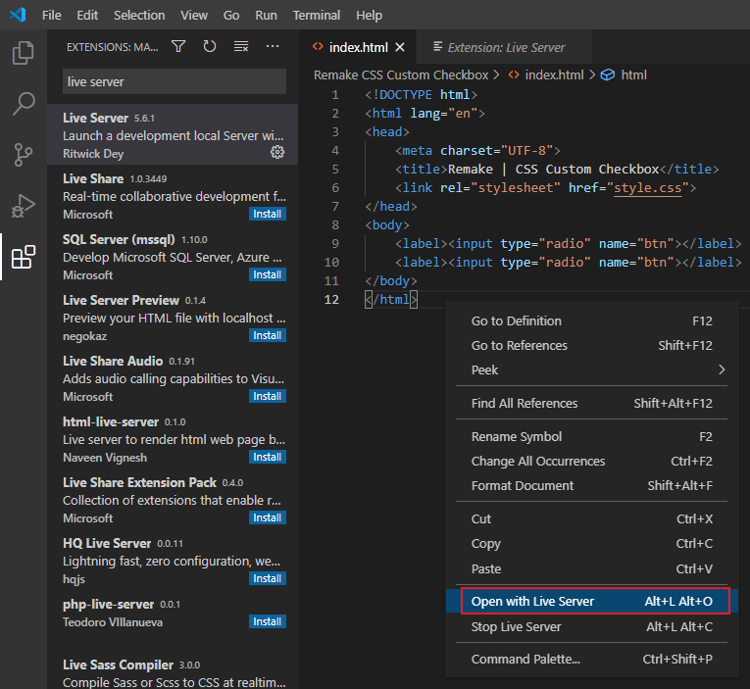Click line number 1 in gutter
Screen dimensions: 750x689
click(x=335, y=95)
